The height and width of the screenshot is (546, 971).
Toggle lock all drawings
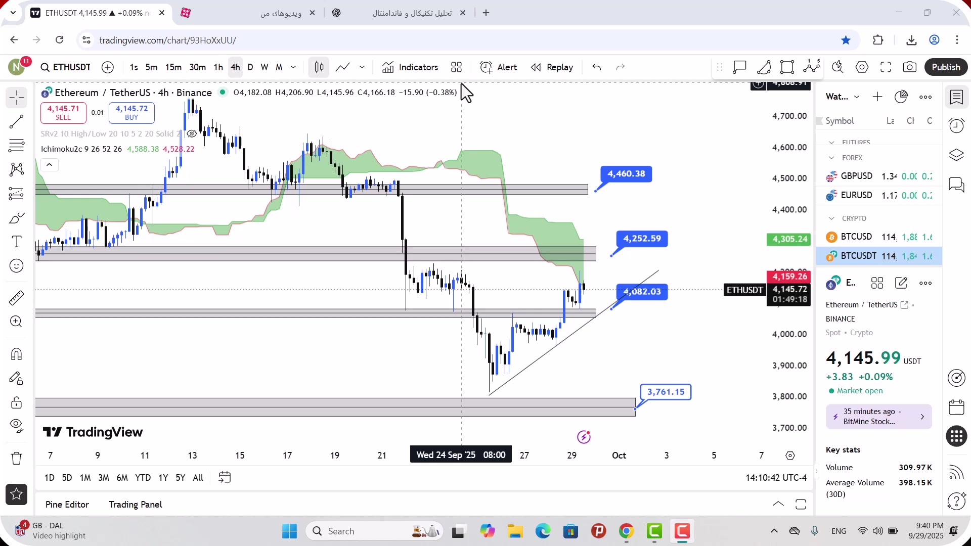click(17, 402)
